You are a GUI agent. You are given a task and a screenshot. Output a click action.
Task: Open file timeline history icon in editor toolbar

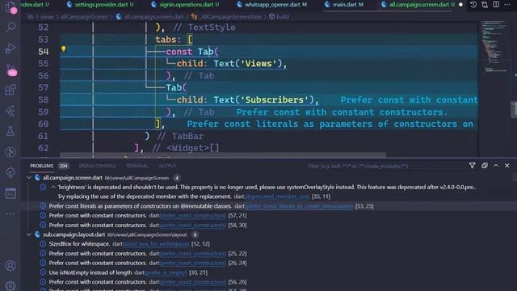(x=473, y=5)
